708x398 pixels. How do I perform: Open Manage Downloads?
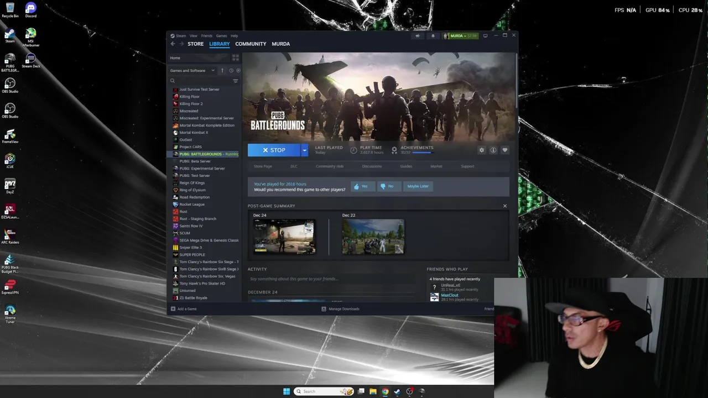pyautogui.click(x=341, y=309)
